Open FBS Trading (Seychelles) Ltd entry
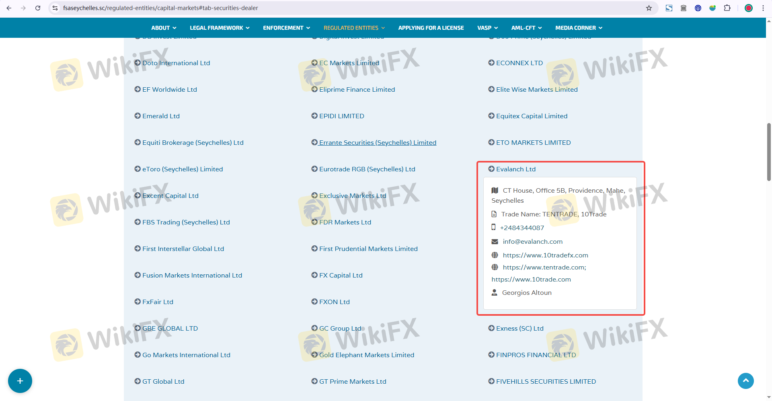 [x=186, y=222]
